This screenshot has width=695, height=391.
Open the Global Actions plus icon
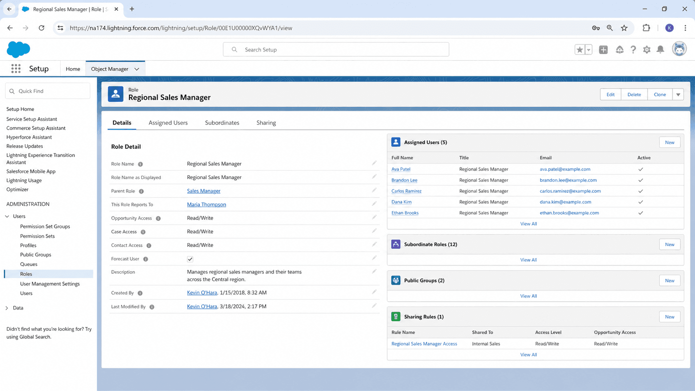tap(603, 49)
